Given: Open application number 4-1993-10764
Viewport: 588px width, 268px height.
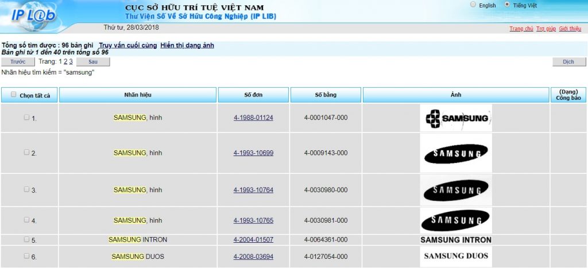Looking at the screenshot, I should [x=253, y=190].
